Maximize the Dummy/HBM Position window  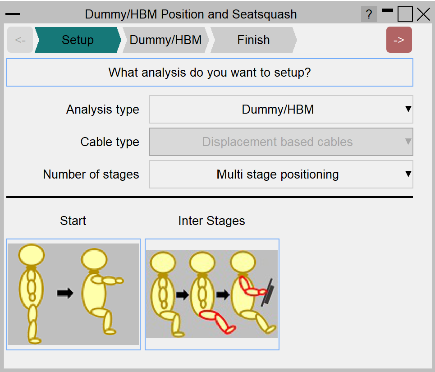coord(405,14)
